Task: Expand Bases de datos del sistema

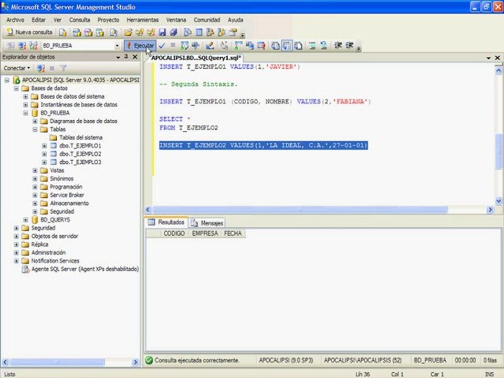Action: 26,97
